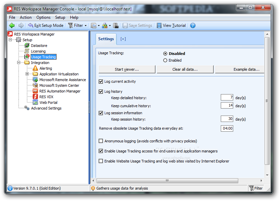Viewport: 280px width, 201px height.
Task: Click the Microsoft Remote Assistance icon
Action: click(x=35, y=80)
